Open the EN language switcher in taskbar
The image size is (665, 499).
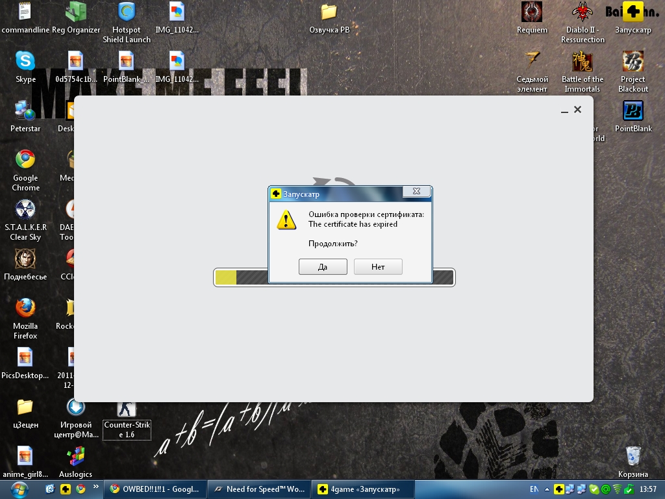point(534,489)
